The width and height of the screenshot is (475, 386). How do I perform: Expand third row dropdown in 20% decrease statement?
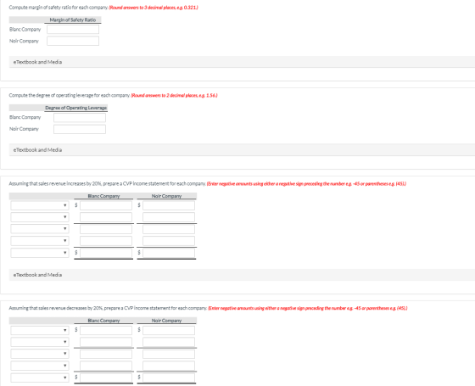(x=40, y=354)
